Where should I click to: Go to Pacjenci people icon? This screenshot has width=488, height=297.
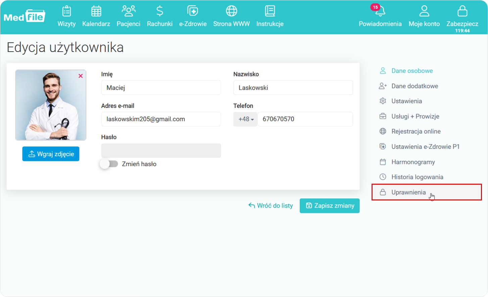pyautogui.click(x=128, y=11)
